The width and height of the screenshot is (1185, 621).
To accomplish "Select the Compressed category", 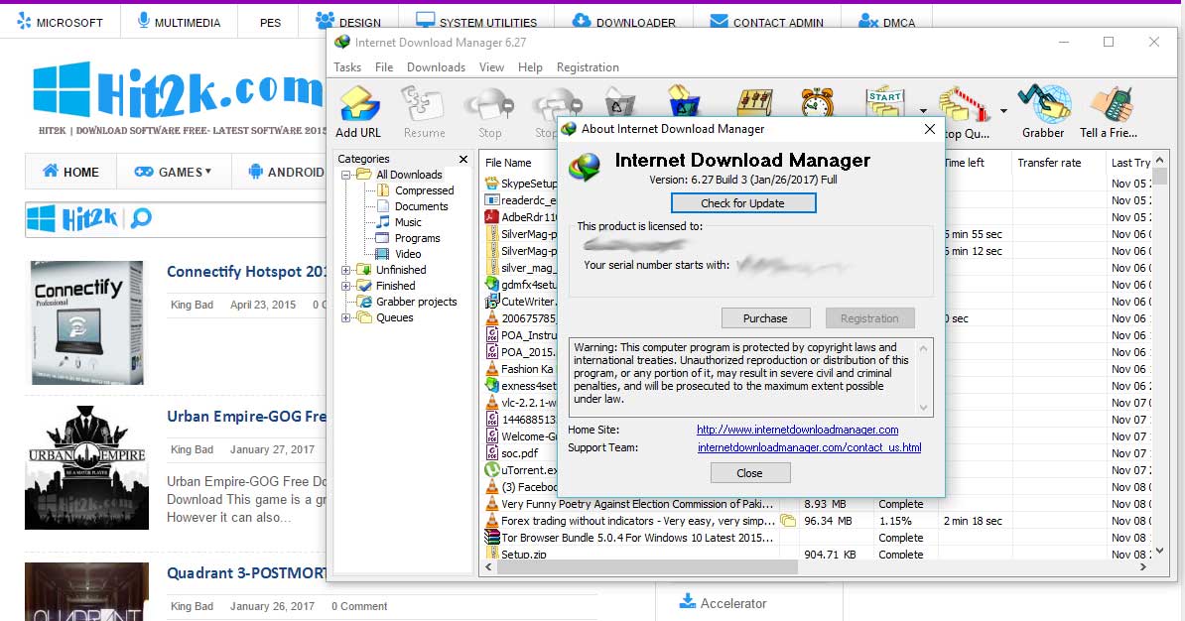I will click(424, 190).
